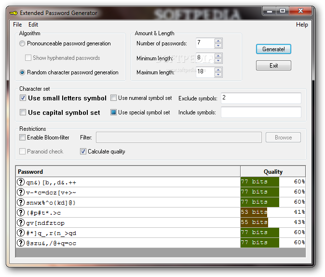Sort by Quality column header
The image size is (325, 277).
[273, 172]
